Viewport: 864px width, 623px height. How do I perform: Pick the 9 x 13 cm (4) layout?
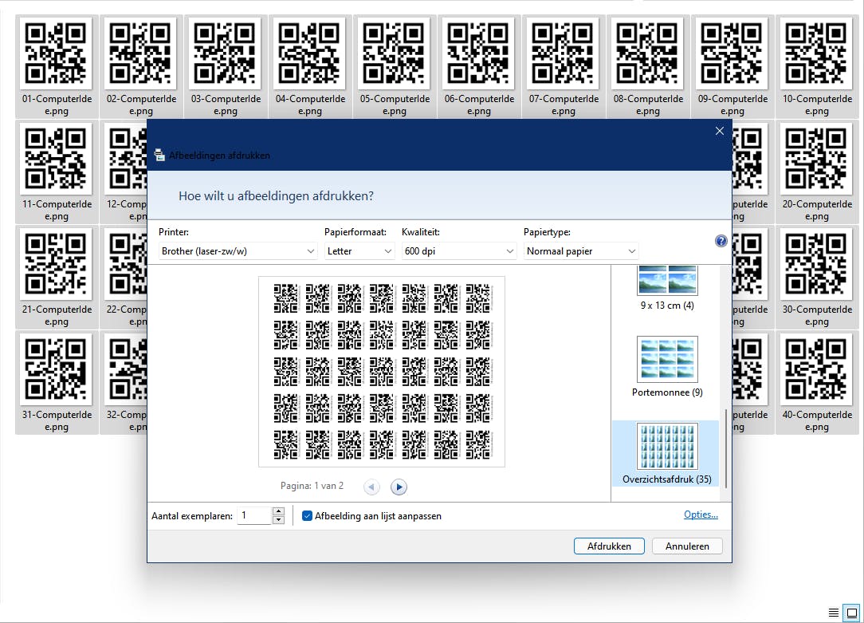tap(667, 287)
